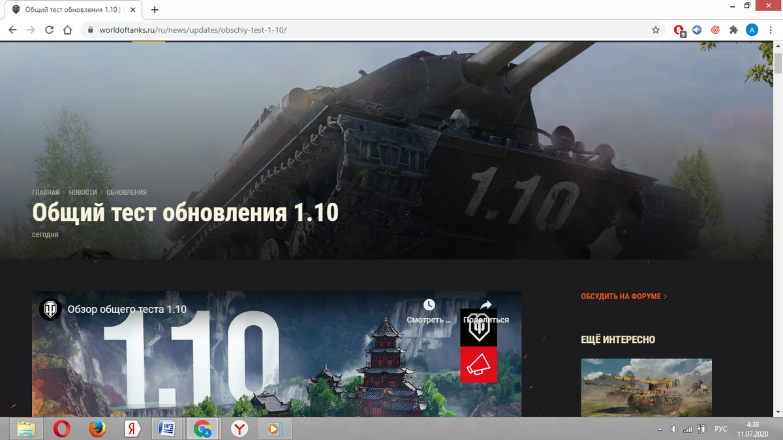
Task: Launch Firefox from taskbar
Action: (97, 429)
